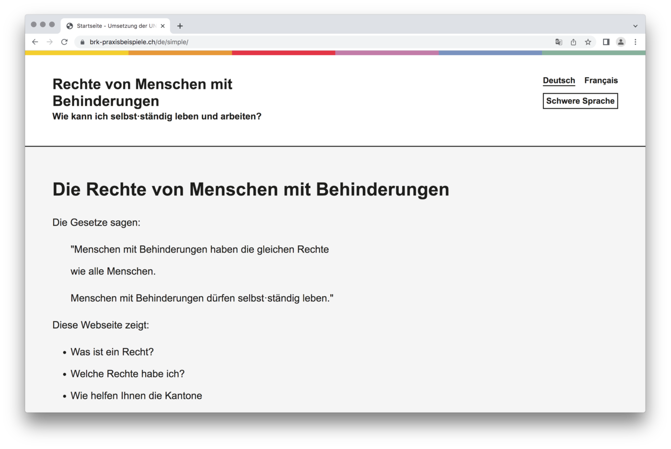This screenshot has height=449, width=671.
Task: Open the Chrome three-dot menu
Action: pyautogui.click(x=636, y=42)
